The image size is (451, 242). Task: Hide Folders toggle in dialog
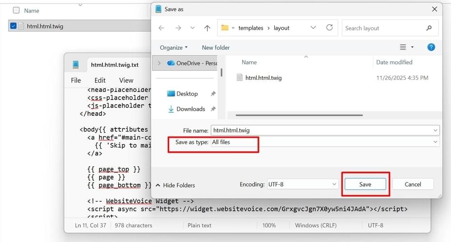[175, 185]
